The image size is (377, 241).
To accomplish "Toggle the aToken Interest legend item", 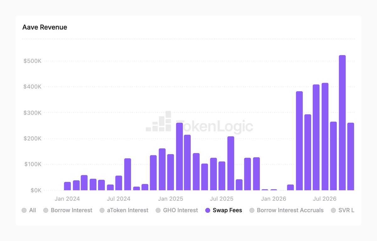I will point(124,210).
